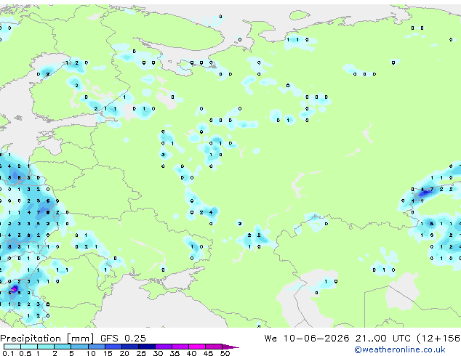Screen dimensions: 461x356
Task: Click the '15' legend scale label
Action: (x=108, y=353)
